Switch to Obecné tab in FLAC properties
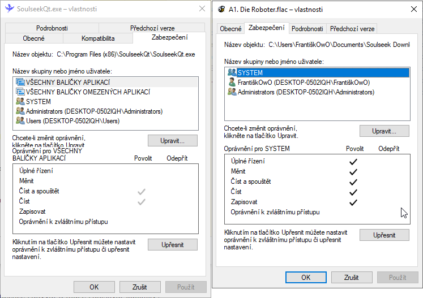The width and height of the screenshot is (423, 298). (230, 29)
